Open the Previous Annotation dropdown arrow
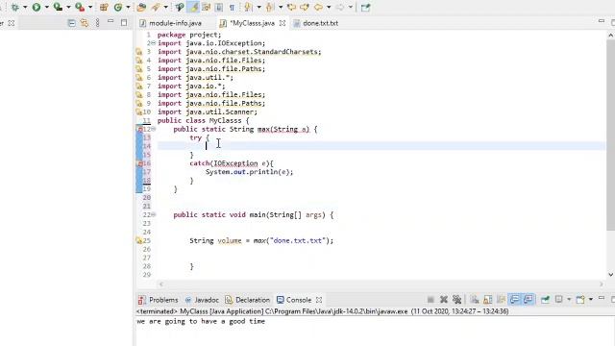Image resolution: width=615 pixels, height=346 pixels. click(x=281, y=7)
